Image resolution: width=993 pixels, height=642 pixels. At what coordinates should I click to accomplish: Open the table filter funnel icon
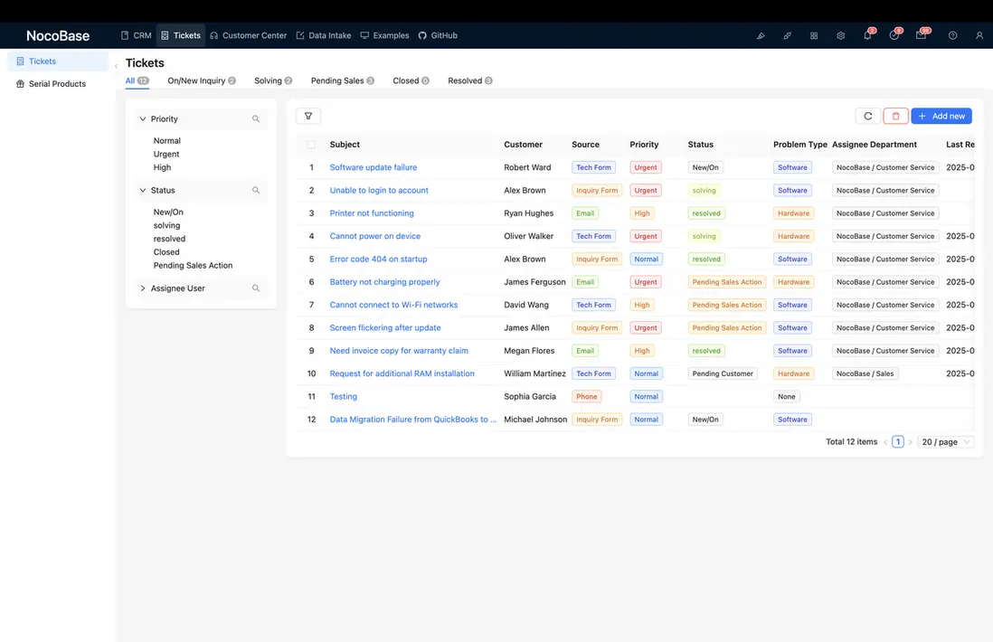(307, 116)
